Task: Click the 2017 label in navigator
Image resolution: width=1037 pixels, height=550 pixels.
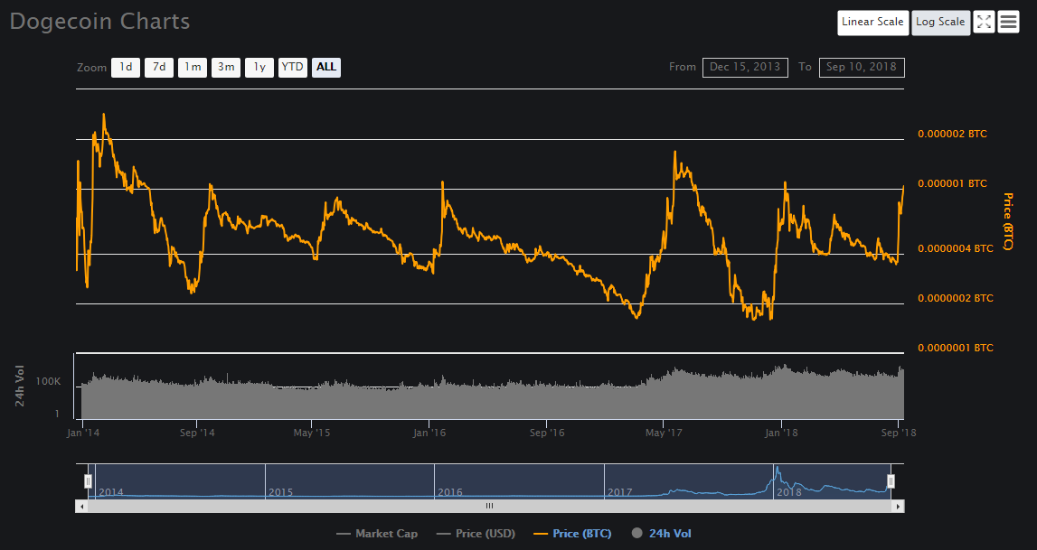Action: tap(619, 492)
